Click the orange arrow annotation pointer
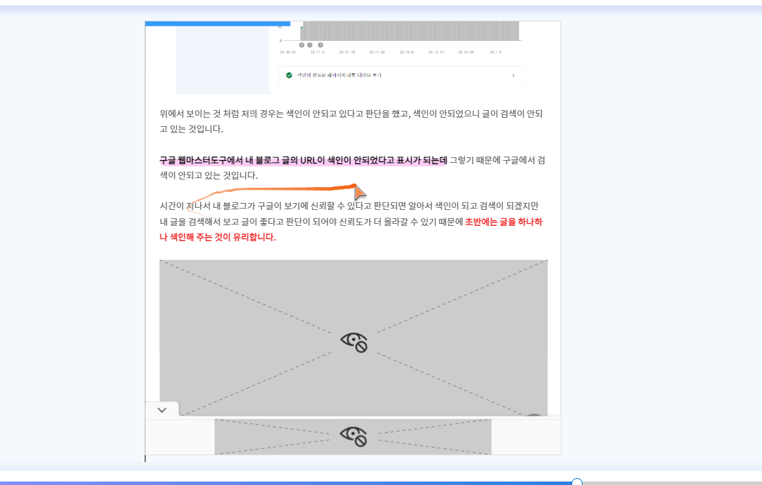This screenshot has height=485, width=762. [360, 192]
